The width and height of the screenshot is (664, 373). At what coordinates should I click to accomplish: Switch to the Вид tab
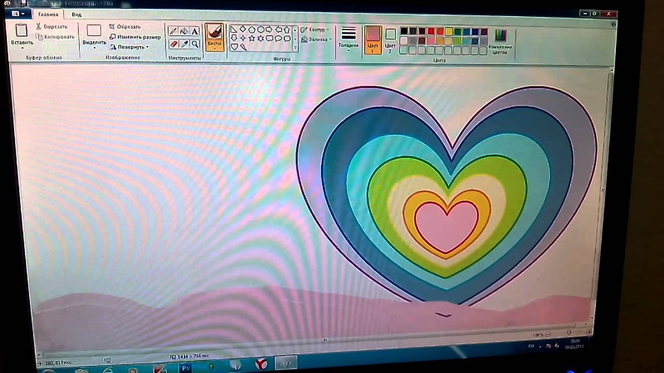click(76, 15)
